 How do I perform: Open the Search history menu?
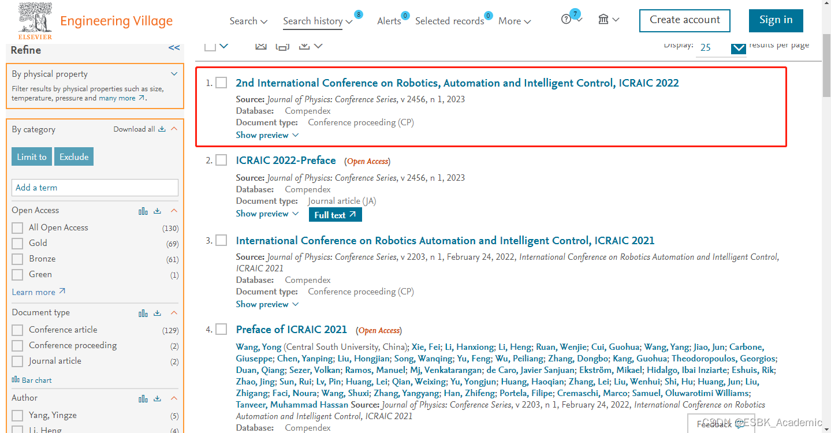(318, 21)
